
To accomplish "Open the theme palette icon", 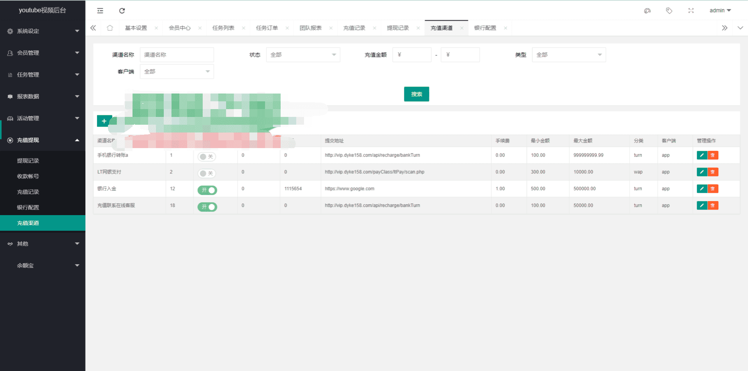I will coord(647,11).
